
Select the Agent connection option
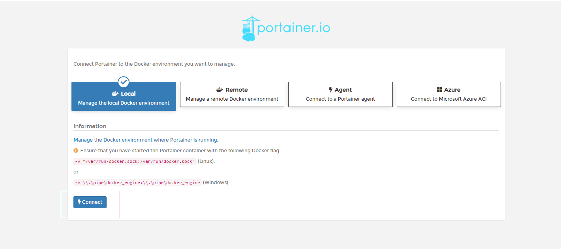pos(340,94)
